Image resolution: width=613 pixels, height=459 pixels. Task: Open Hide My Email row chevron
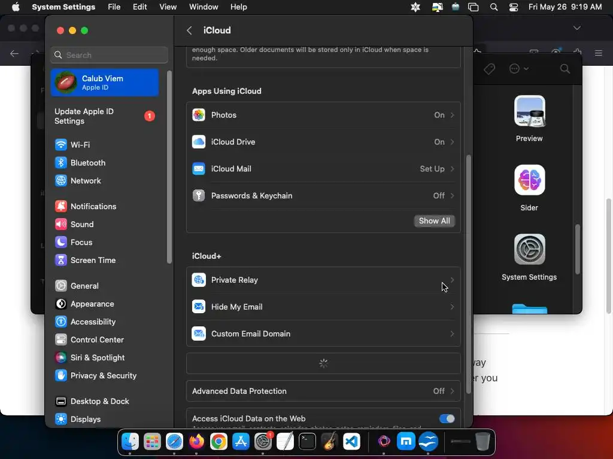tap(453, 307)
